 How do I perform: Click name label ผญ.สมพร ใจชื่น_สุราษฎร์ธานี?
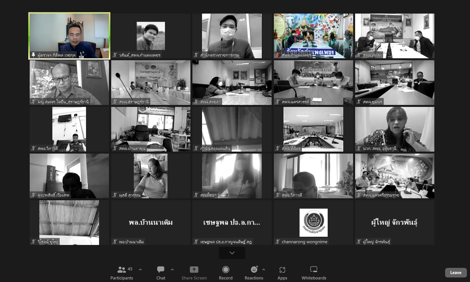click(x=63, y=102)
